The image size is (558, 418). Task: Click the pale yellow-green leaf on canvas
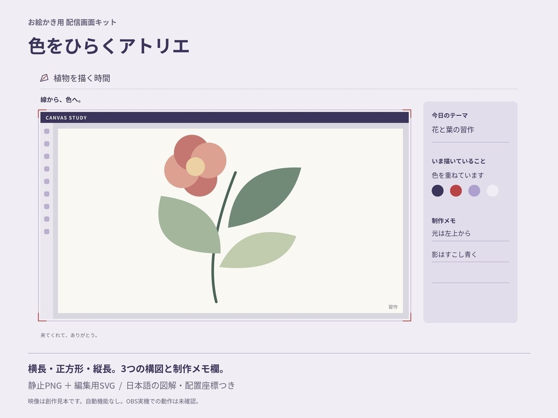(258, 250)
